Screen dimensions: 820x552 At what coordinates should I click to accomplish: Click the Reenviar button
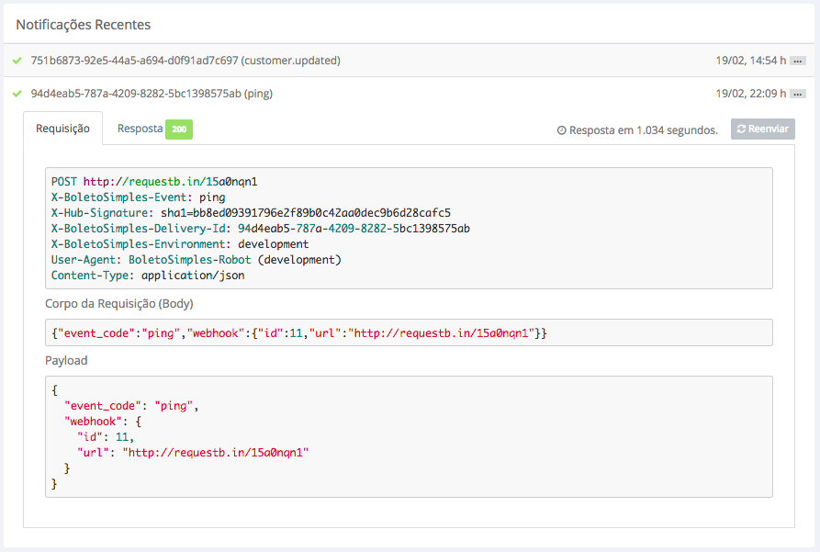pyautogui.click(x=763, y=129)
